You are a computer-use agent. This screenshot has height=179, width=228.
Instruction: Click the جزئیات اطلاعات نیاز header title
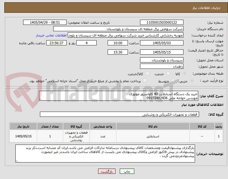tap(206, 8)
